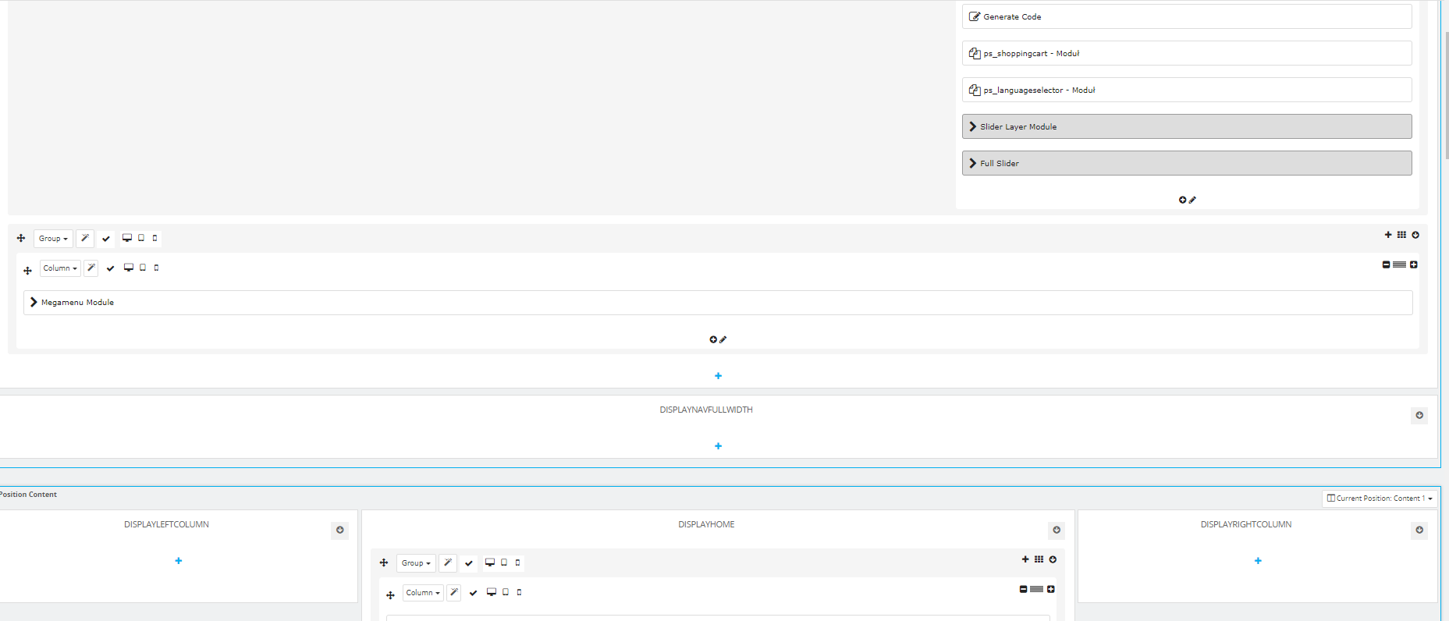Toggle phone visibility for the DISPLAYHOME group
The image size is (1449, 621).
coord(517,562)
